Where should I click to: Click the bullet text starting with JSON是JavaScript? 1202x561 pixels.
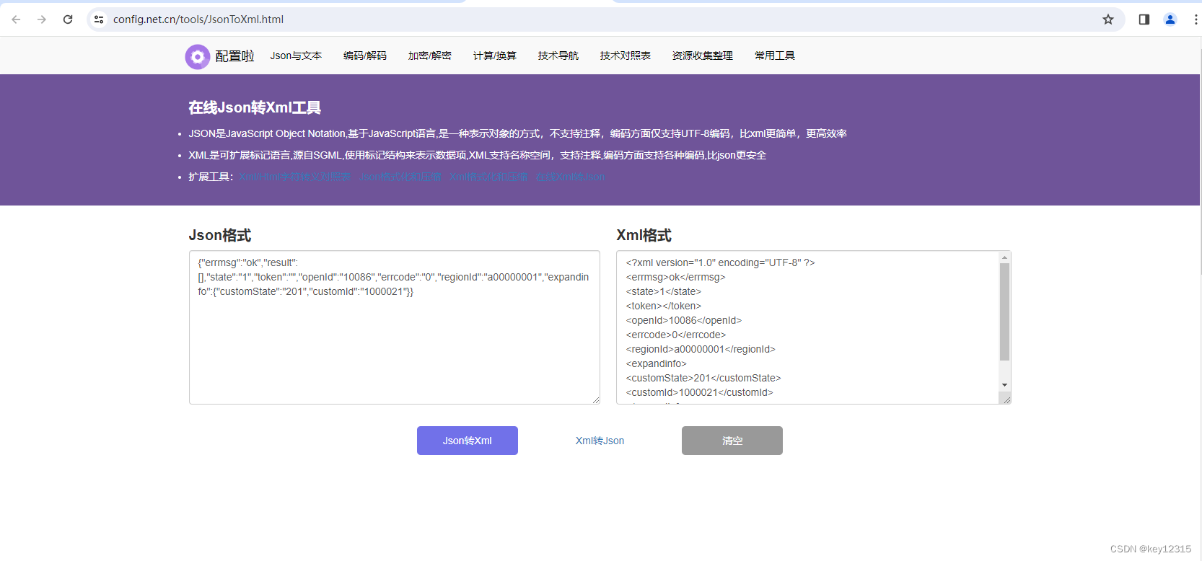[518, 133]
